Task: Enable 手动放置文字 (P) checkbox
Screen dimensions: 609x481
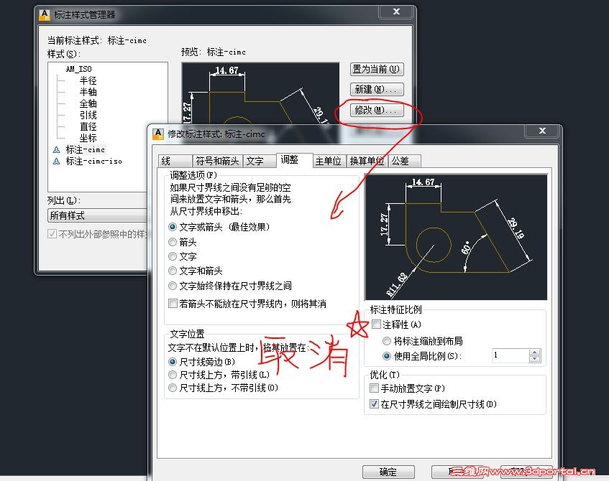Action: (x=374, y=388)
